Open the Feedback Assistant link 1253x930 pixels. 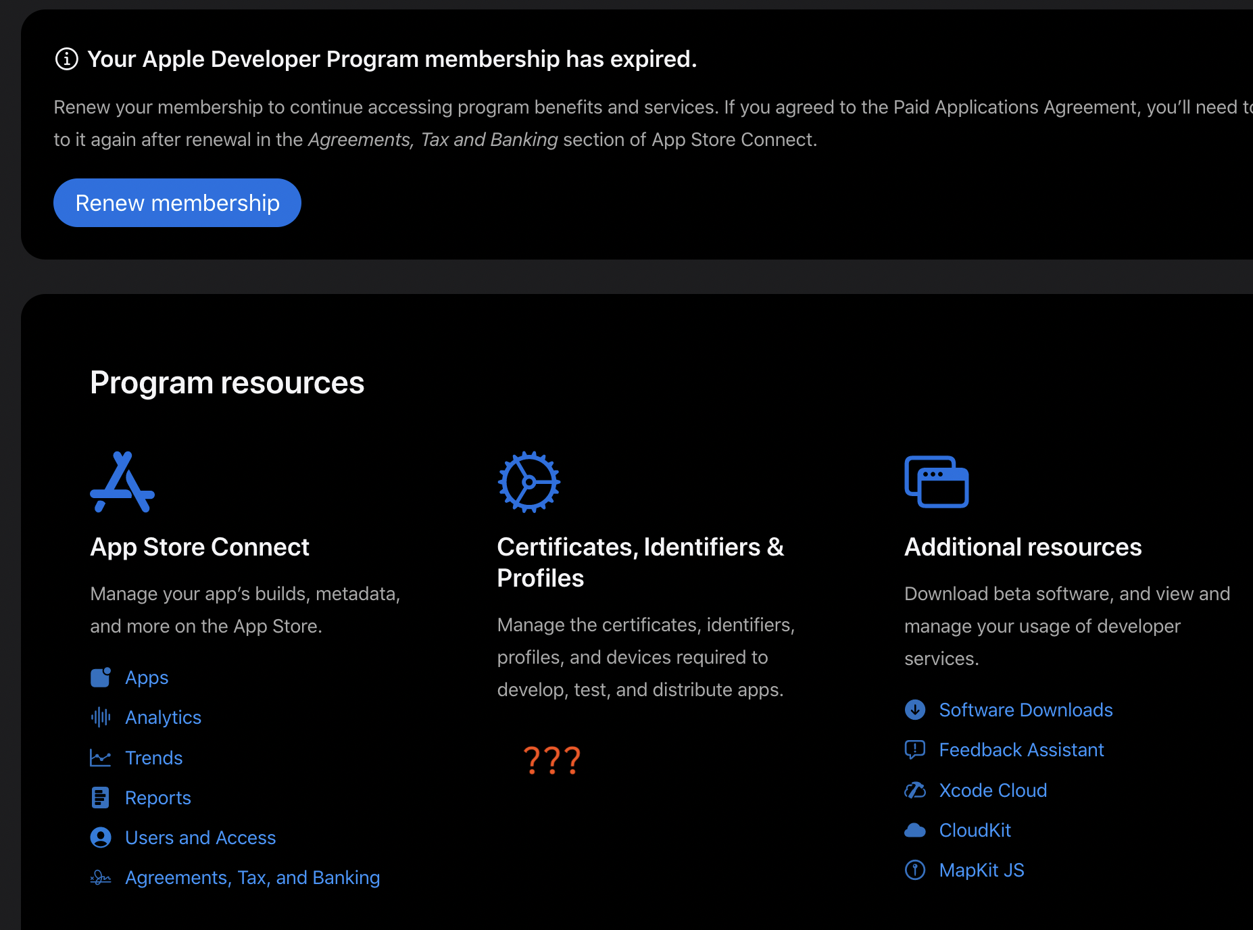(1021, 750)
